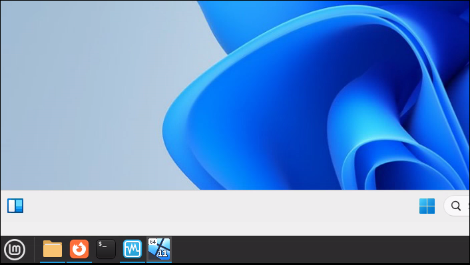Click the Windows taskbar search box
The height and width of the screenshot is (265, 470).
coord(457,206)
